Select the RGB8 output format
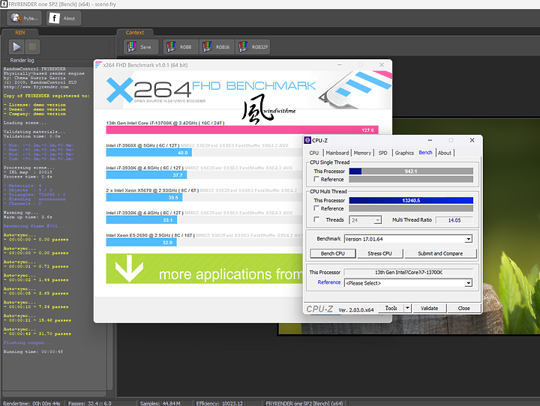 177,47
